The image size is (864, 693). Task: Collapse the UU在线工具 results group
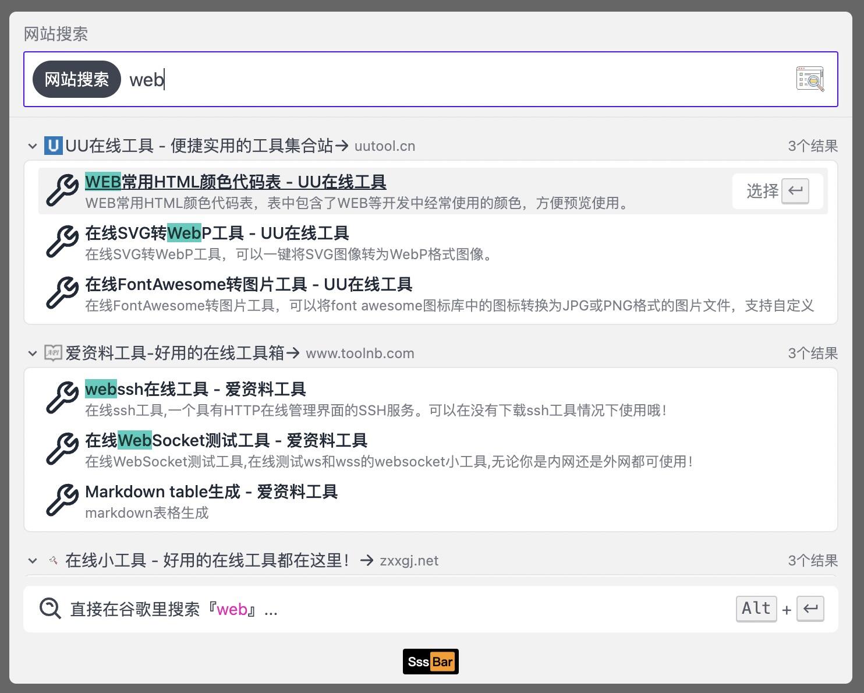click(33, 146)
